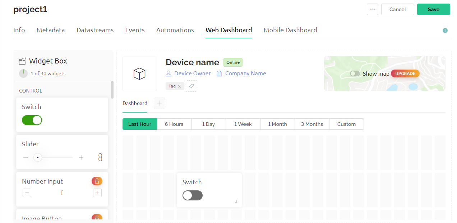Toggle the Switch widget on the dashboard
The image size is (457, 223).
[x=193, y=195]
